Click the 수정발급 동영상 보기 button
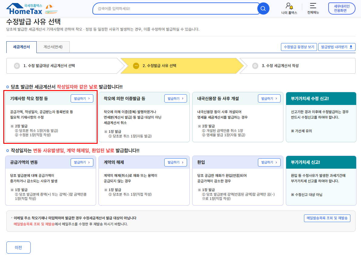 click(x=299, y=47)
